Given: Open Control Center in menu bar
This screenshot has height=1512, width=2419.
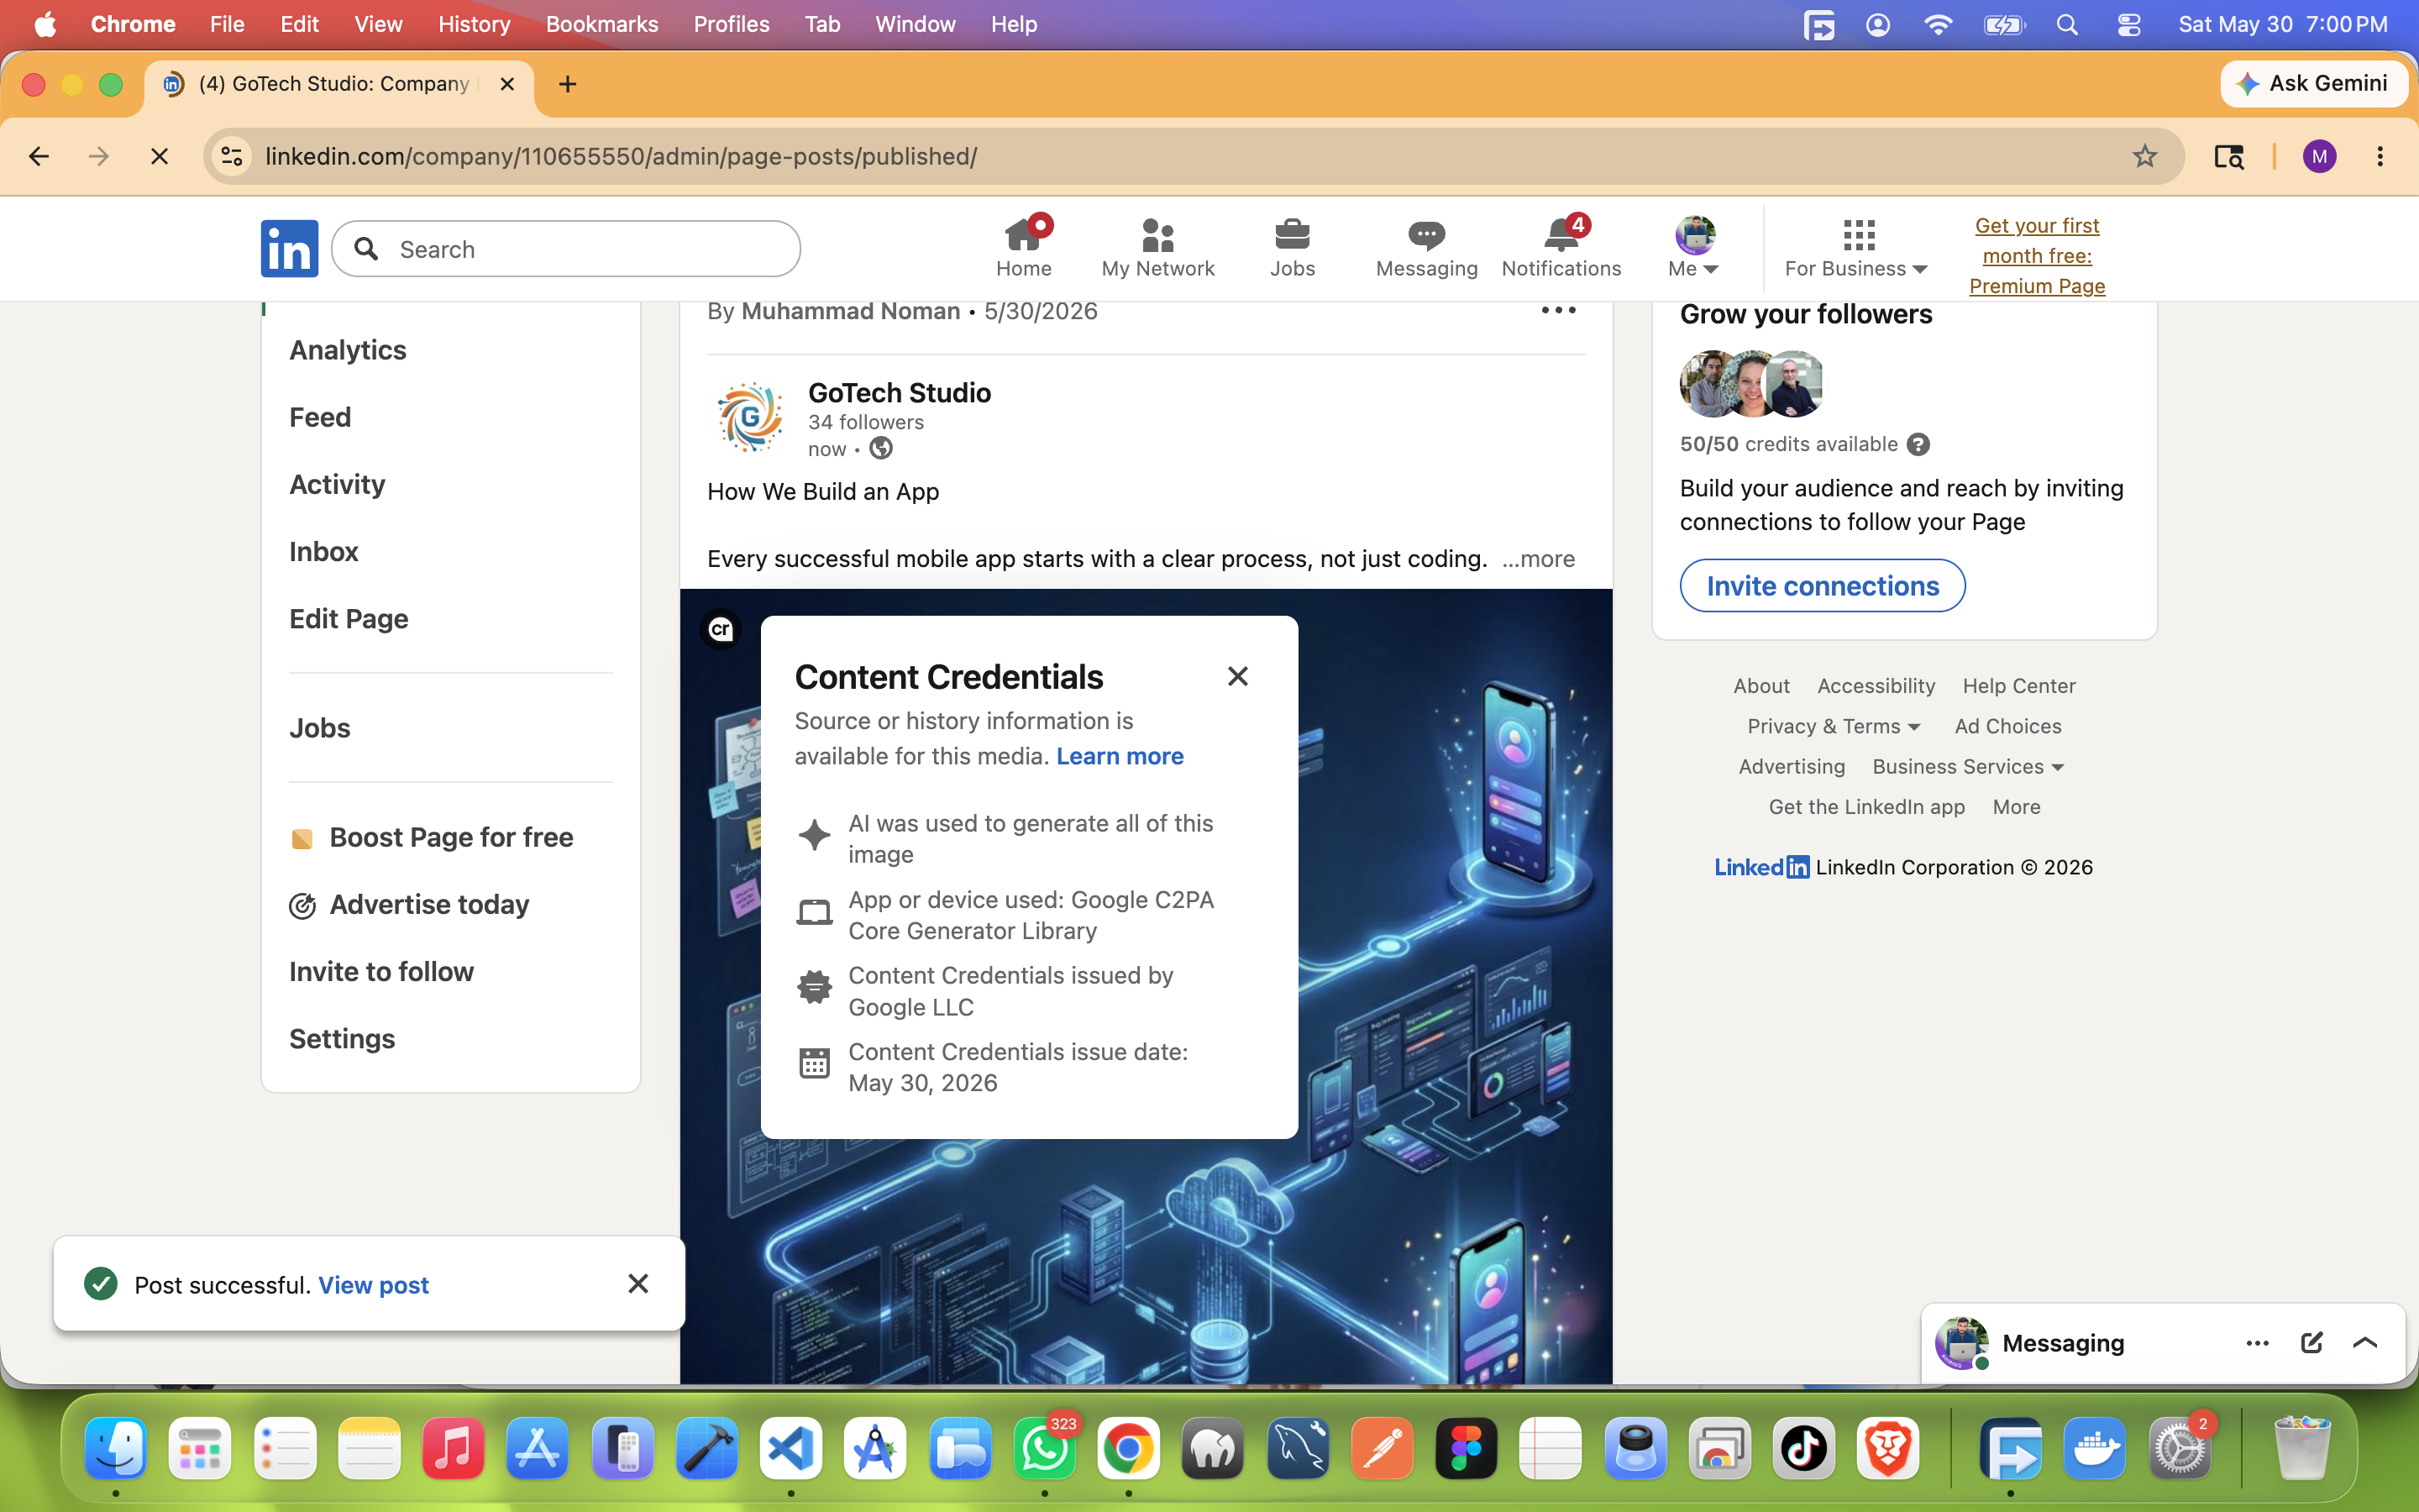Looking at the screenshot, I should (2128, 24).
